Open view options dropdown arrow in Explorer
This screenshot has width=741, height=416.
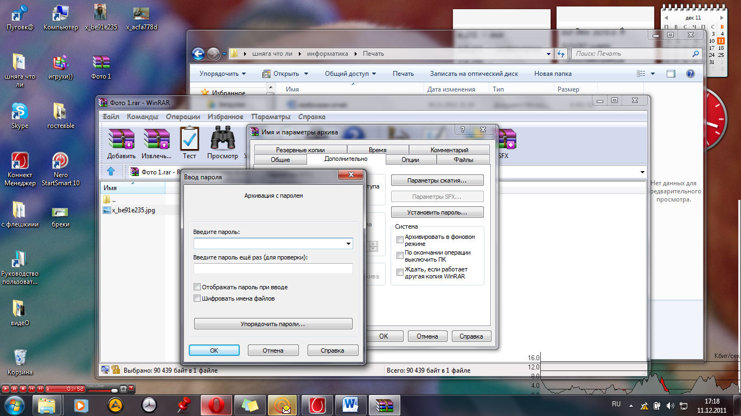(653, 74)
